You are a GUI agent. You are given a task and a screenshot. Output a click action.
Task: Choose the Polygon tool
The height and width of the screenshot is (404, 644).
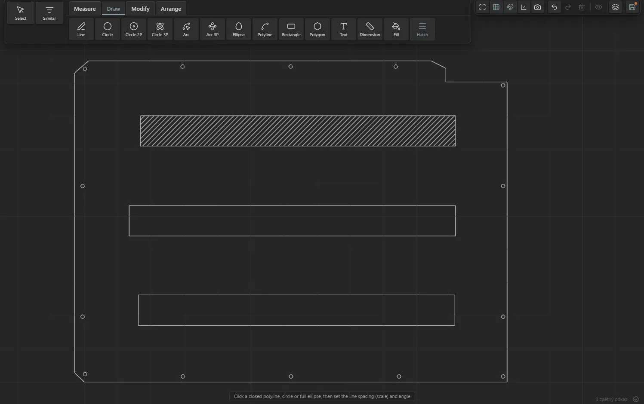point(317,29)
